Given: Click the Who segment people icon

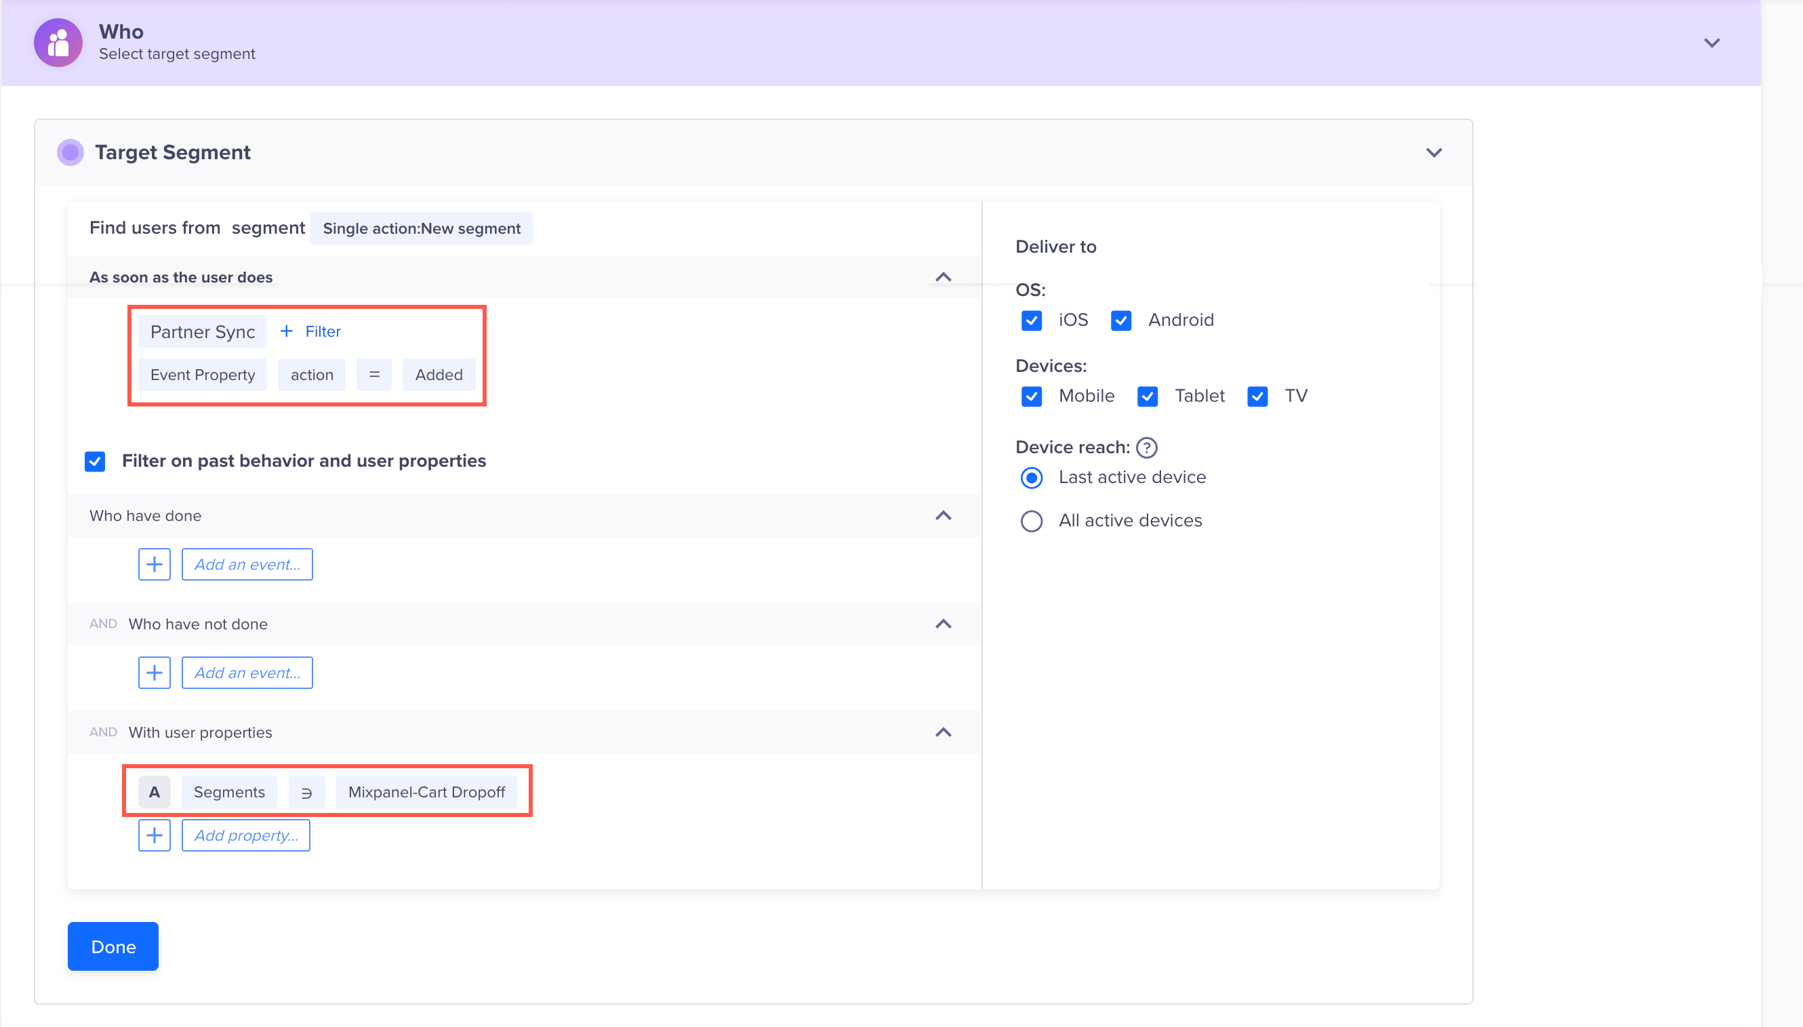Looking at the screenshot, I should 58,42.
